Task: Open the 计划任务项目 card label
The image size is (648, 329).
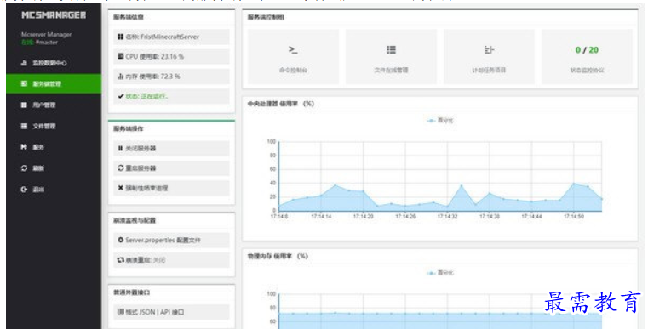Action: (489, 71)
